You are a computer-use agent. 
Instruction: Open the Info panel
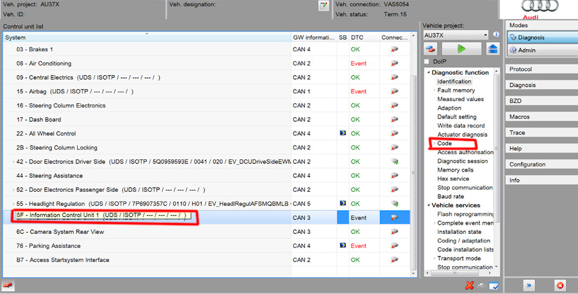point(541,180)
